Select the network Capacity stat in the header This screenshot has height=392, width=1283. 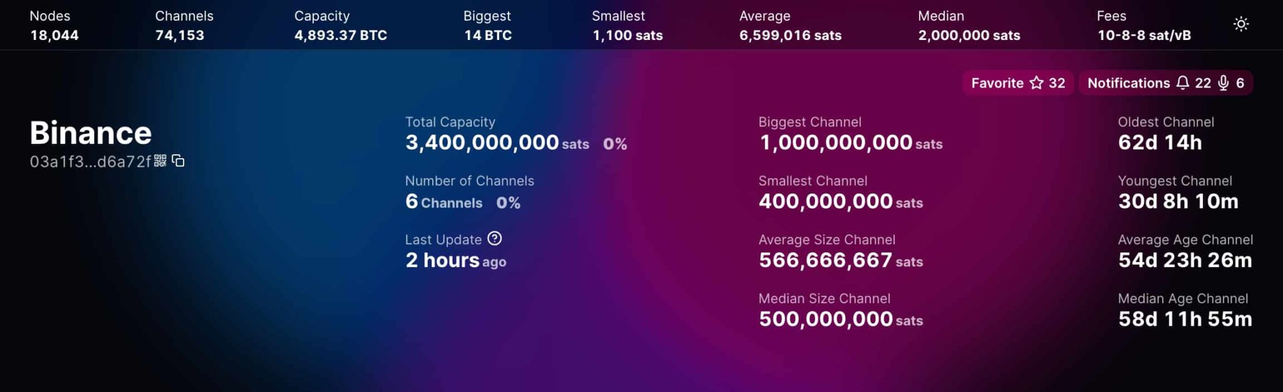340,26
